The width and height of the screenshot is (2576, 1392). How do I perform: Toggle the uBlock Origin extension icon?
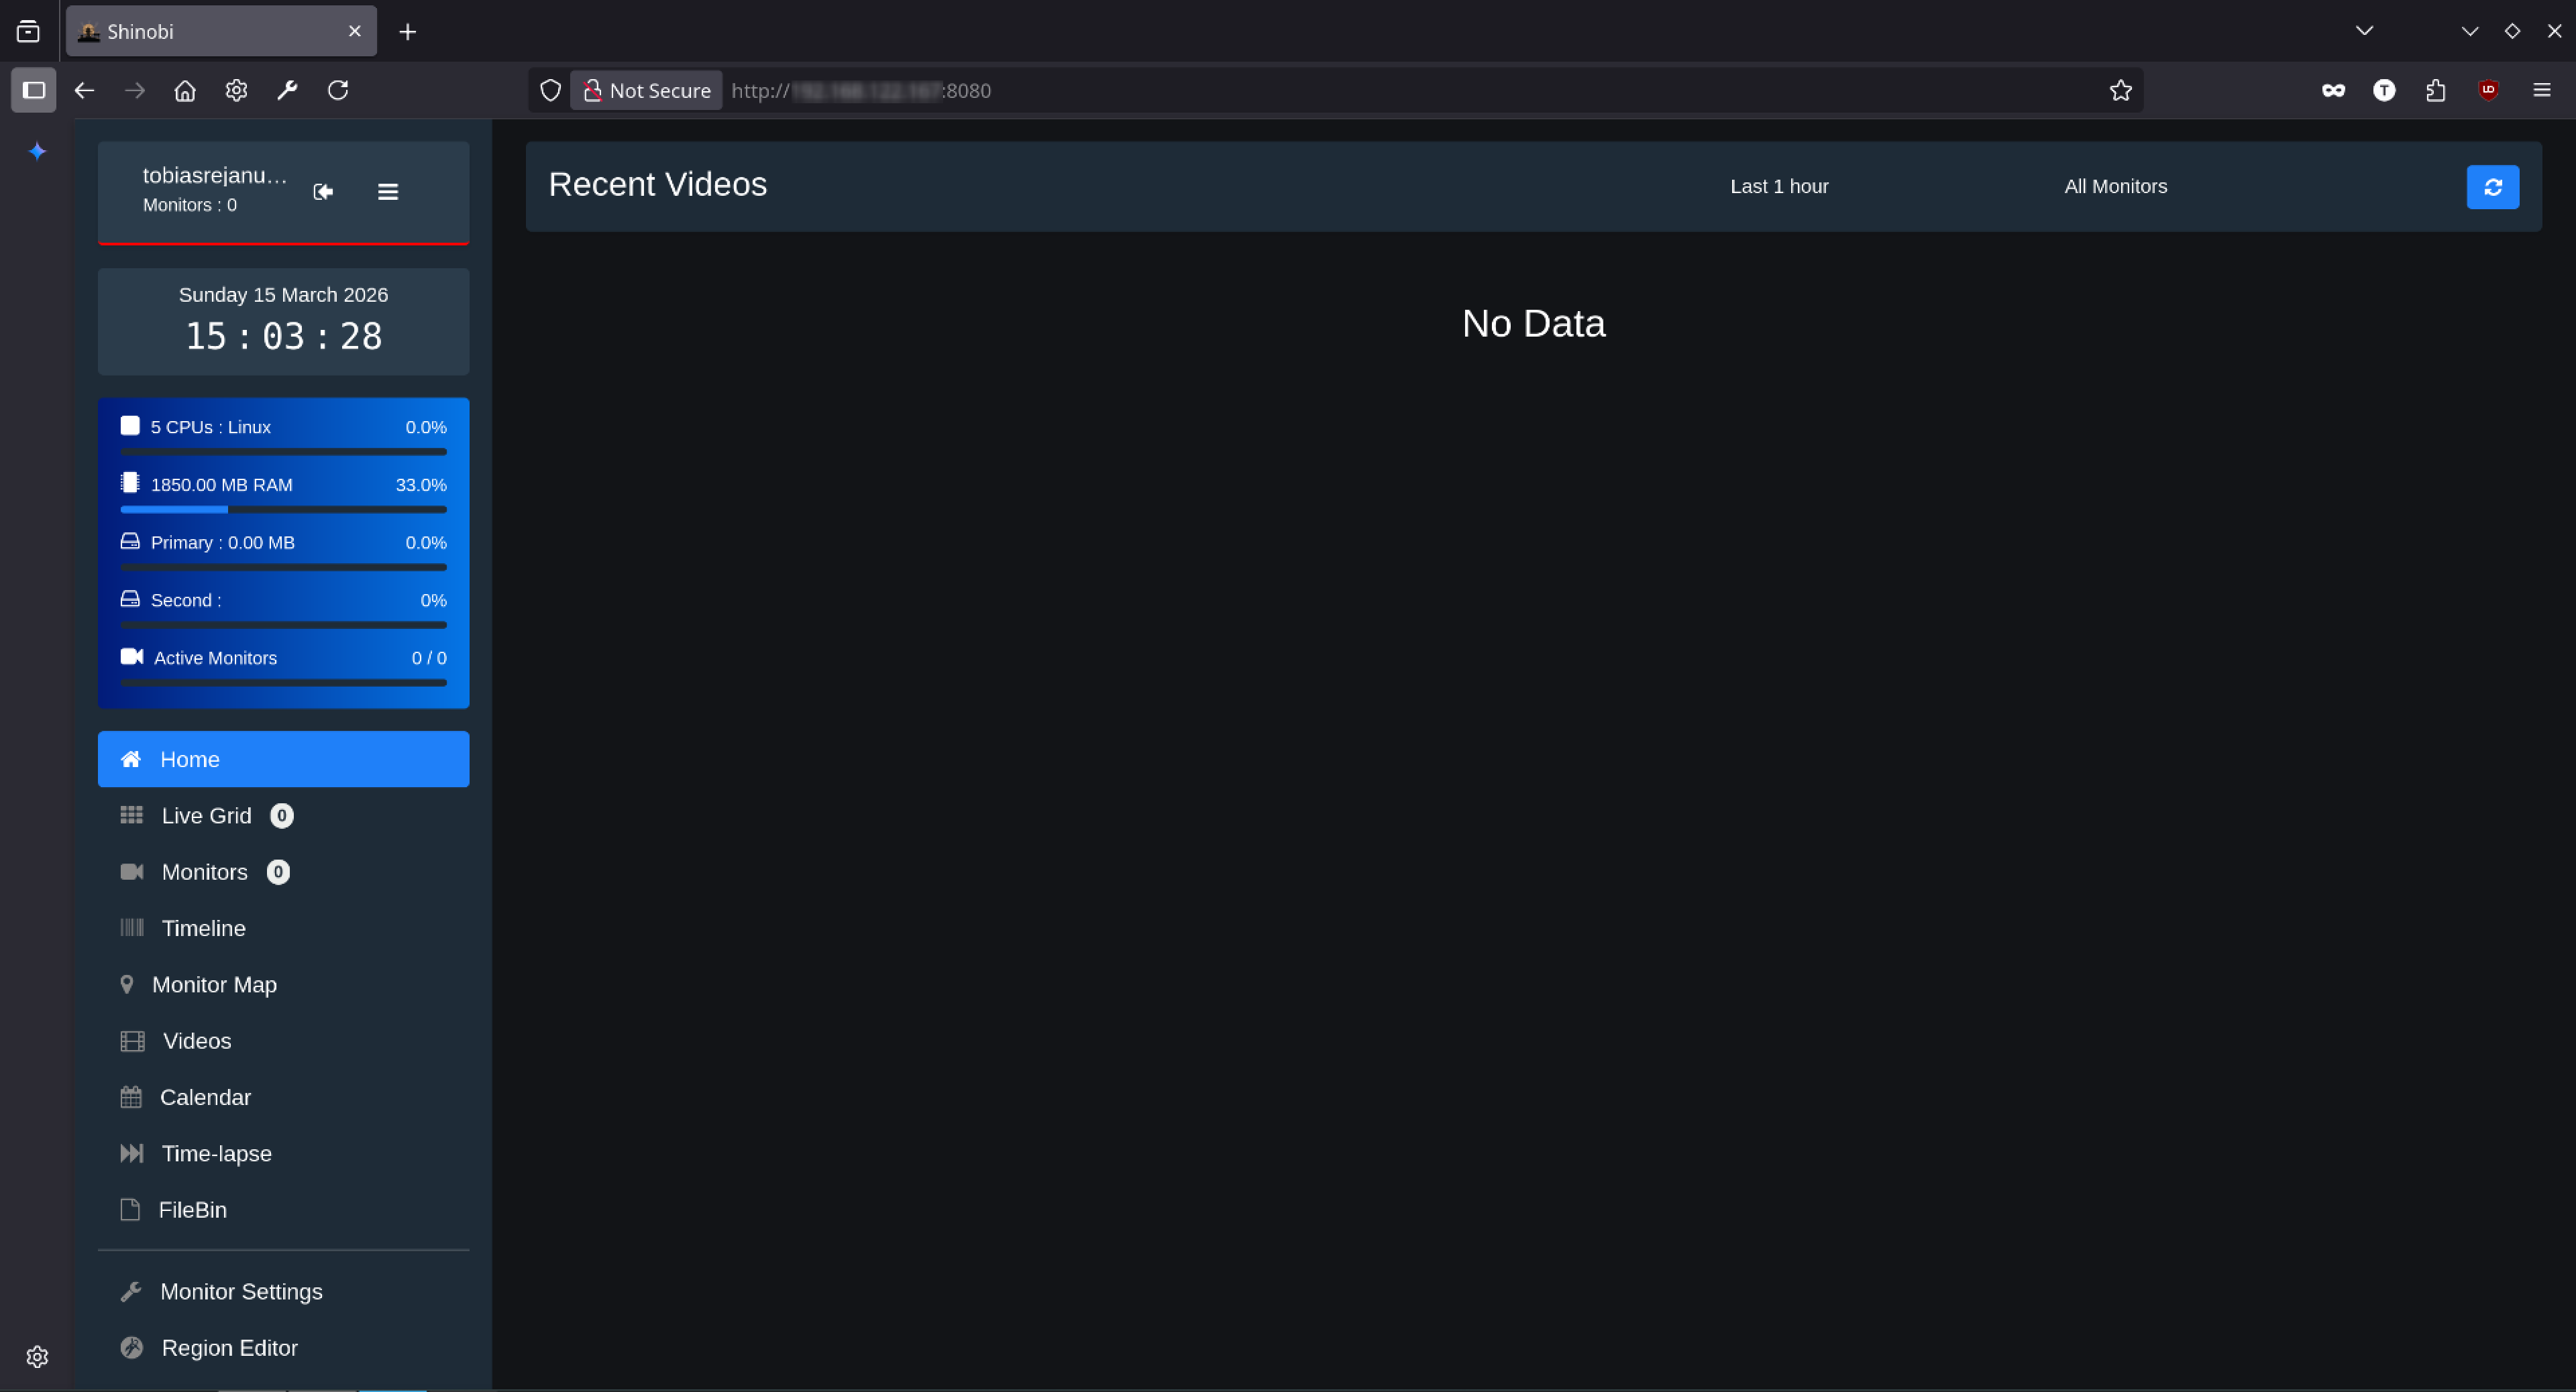(x=2488, y=91)
